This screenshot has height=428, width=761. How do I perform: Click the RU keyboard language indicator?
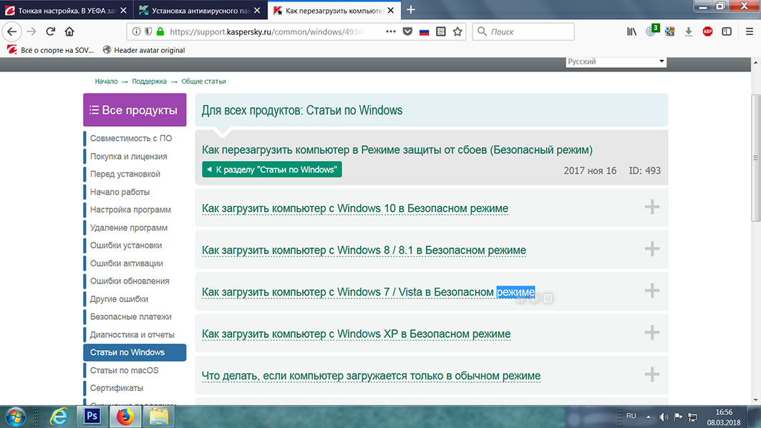(631, 416)
